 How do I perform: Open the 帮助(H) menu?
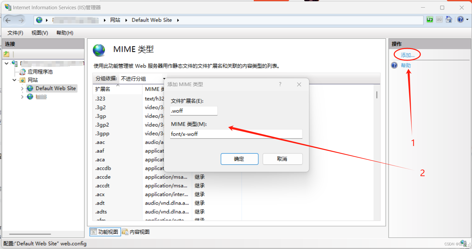(65, 33)
